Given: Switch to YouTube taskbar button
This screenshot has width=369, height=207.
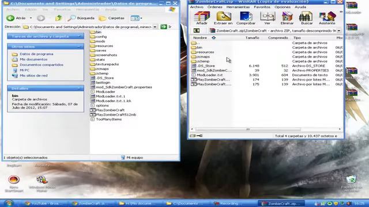Looking at the screenshot, I should [46, 204].
